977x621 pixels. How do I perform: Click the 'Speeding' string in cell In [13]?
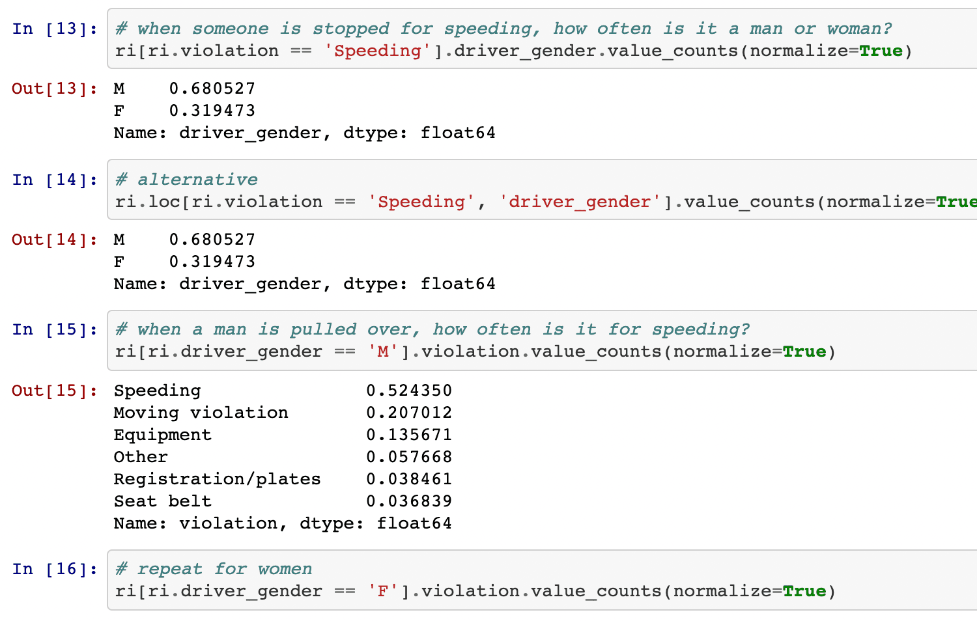click(x=378, y=51)
